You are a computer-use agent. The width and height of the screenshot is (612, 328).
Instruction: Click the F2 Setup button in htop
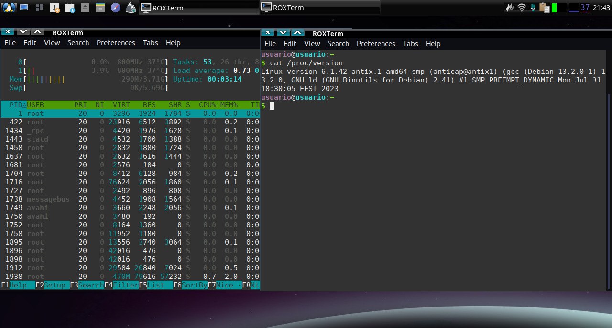click(52, 285)
